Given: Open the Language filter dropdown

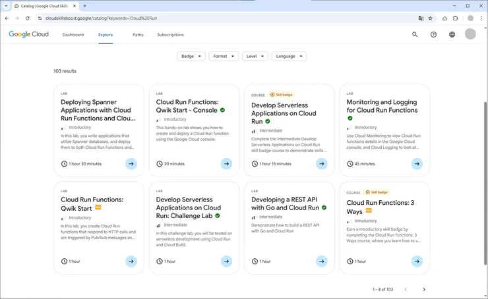Looking at the screenshot, I should (x=289, y=56).
